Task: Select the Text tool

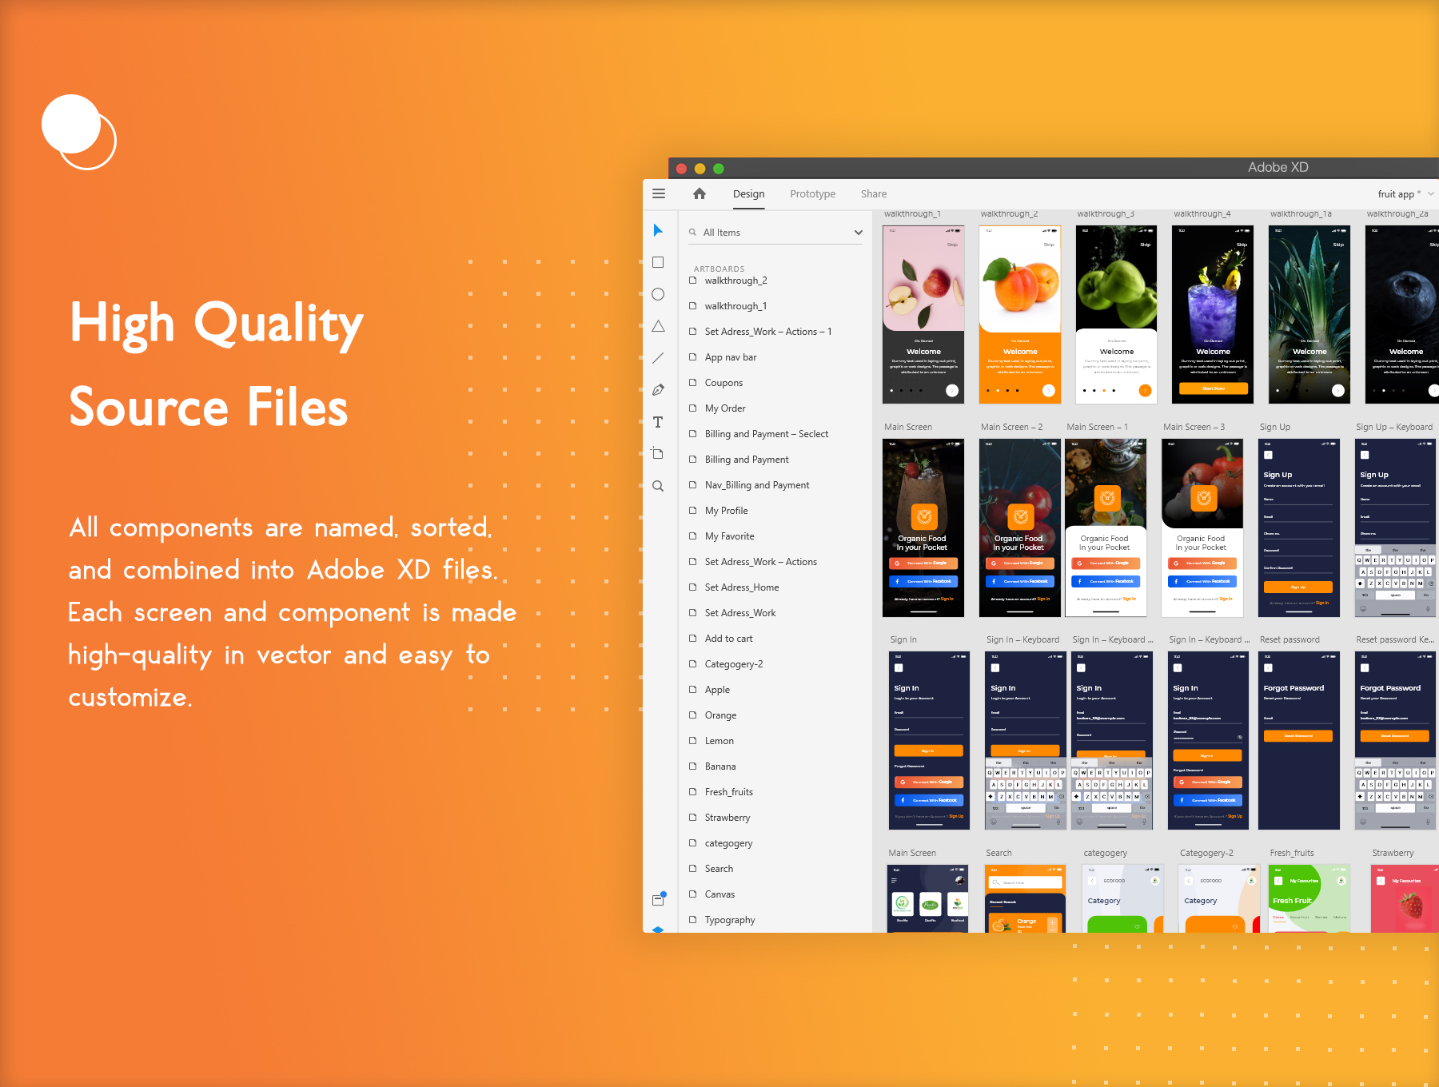Action: point(658,422)
